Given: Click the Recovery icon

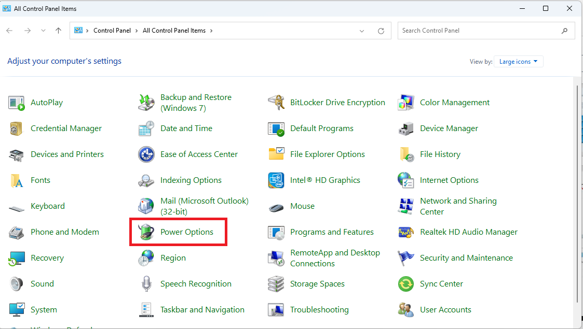Looking at the screenshot, I should 17,258.
